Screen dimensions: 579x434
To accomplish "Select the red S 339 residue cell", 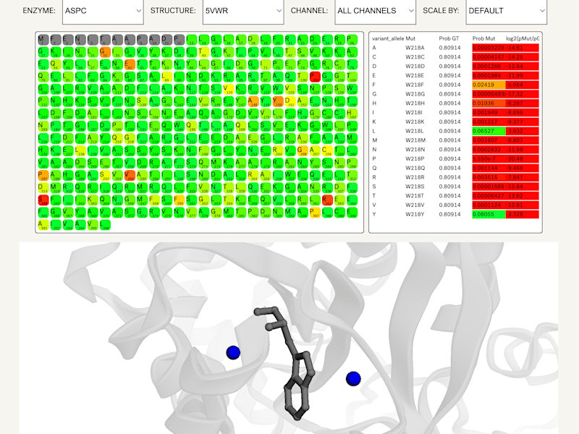I will click(x=43, y=200).
